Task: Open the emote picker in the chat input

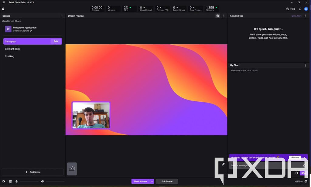Action: coord(305,165)
